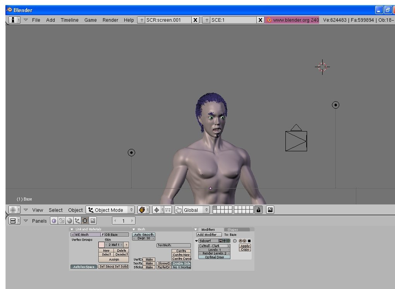395x289 pixels.
Task: Toggle Double Sided in Mesh panel
Action: click(181, 263)
